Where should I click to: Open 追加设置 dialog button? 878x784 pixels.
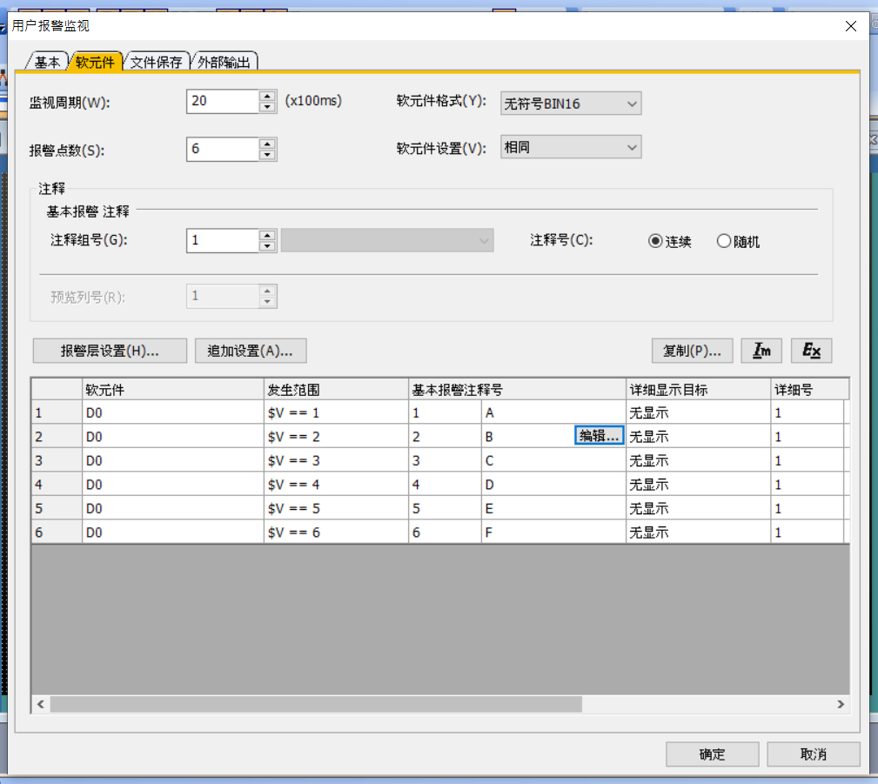pos(251,351)
